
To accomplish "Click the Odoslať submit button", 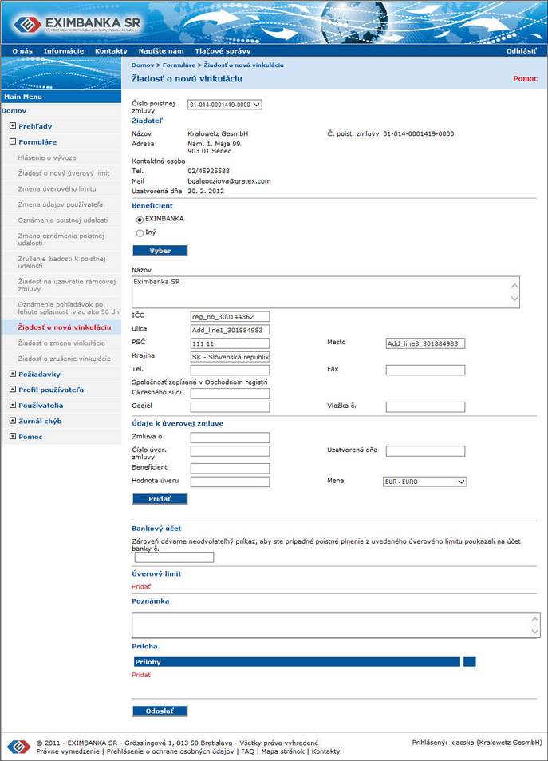I will click(160, 711).
